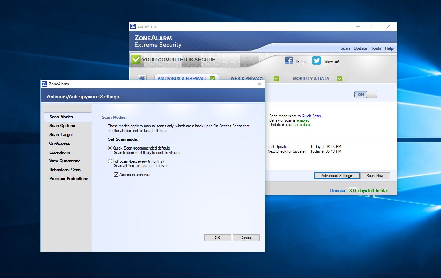
Task: Close the ZoneAlarm main window
Action: (x=389, y=26)
